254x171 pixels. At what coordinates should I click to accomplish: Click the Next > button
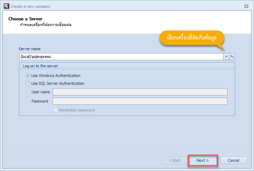click(x=203, y=160)
